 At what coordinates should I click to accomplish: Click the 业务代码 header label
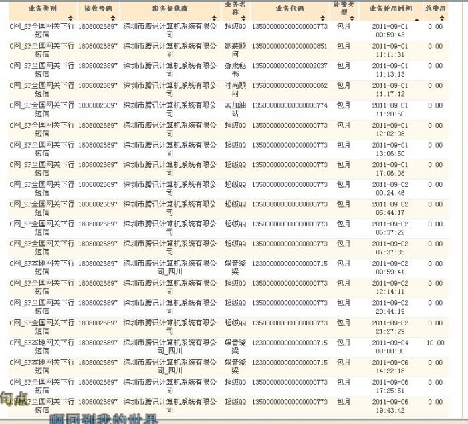289,9
